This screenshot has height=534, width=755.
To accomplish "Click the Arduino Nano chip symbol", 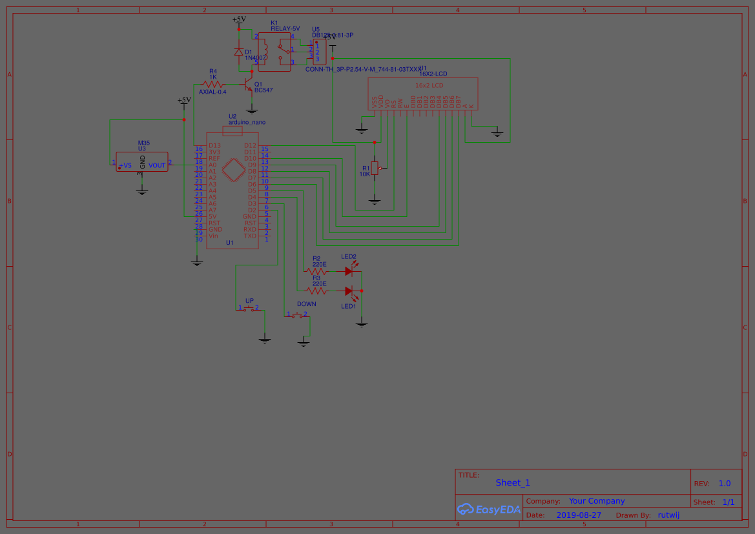I will pyautogui.click(x=233, y=190).
